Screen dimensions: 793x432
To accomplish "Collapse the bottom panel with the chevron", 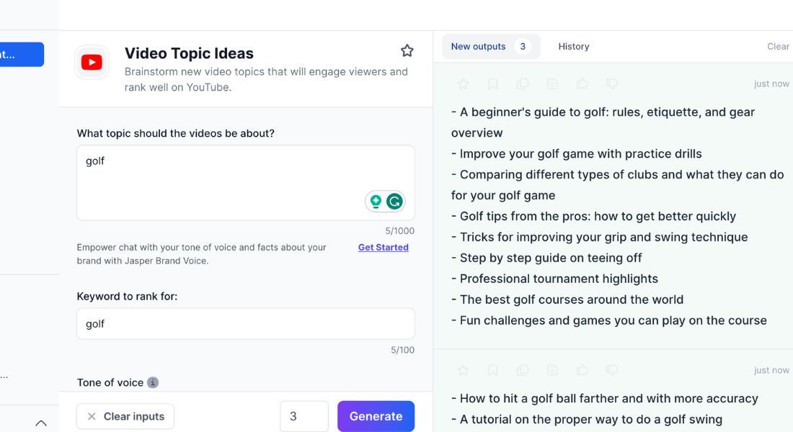I will [41, 423].
